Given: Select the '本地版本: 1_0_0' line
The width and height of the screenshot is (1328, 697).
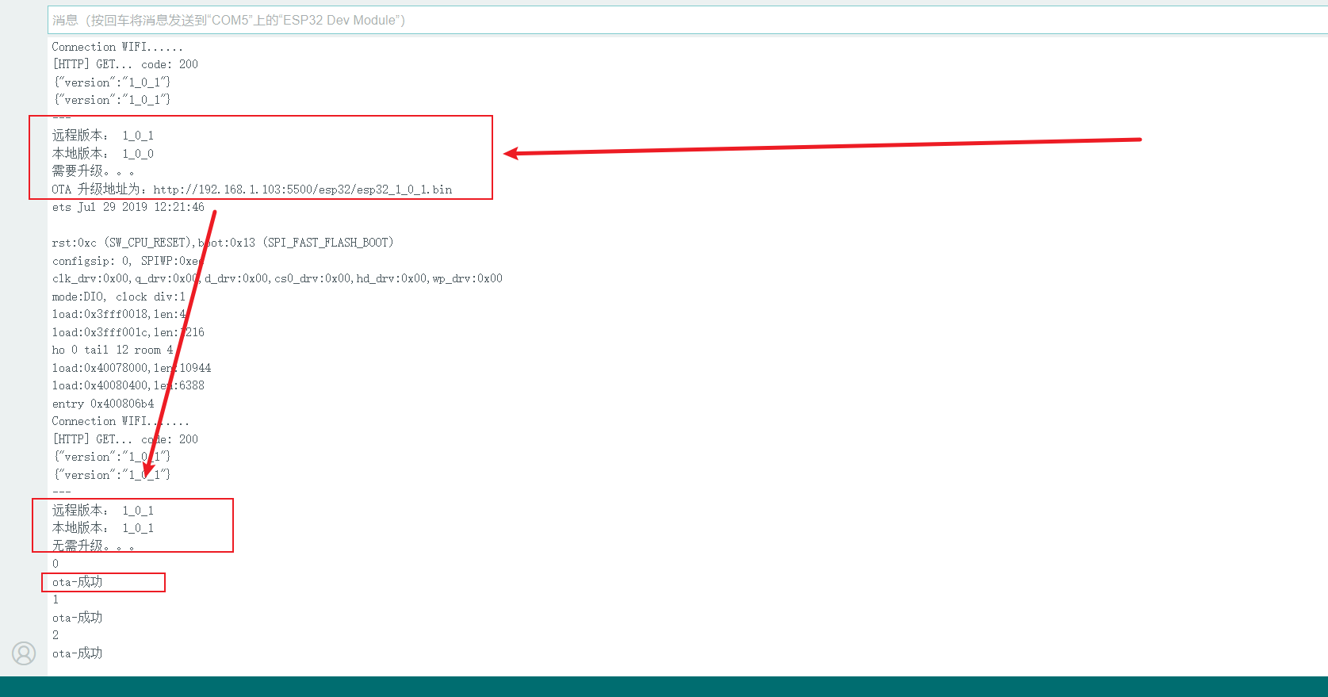Looking at the screenshot, I should click(103, 154).
